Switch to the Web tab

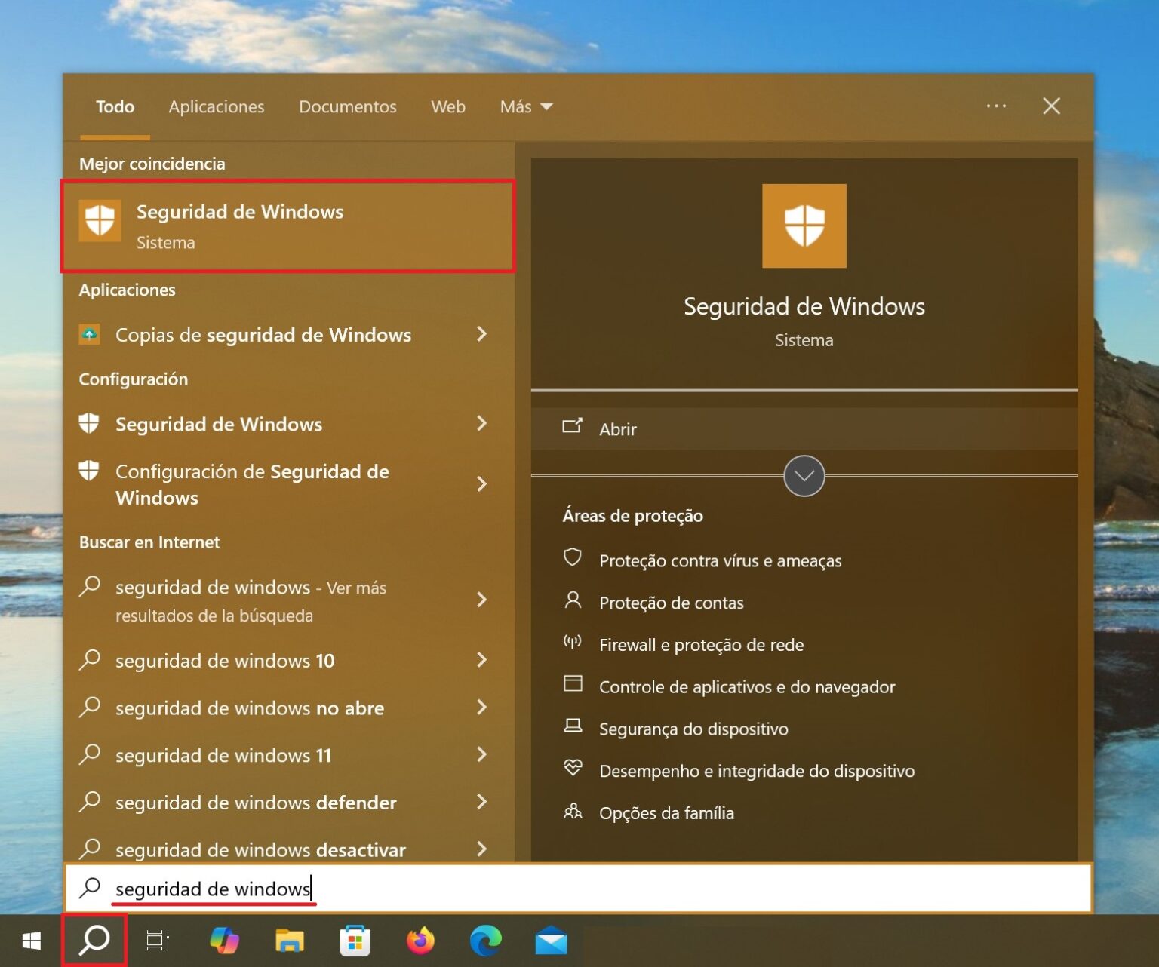(x=448, y=107)
